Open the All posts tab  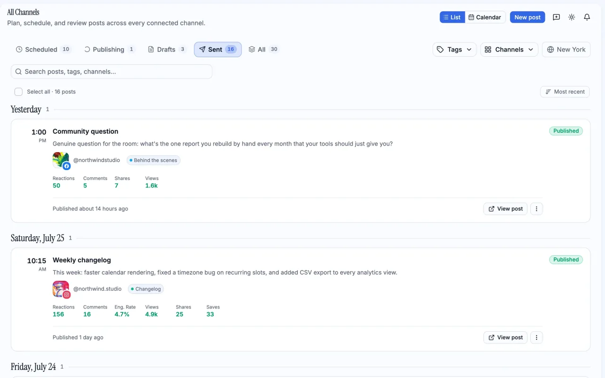click(x=263, y=50)
